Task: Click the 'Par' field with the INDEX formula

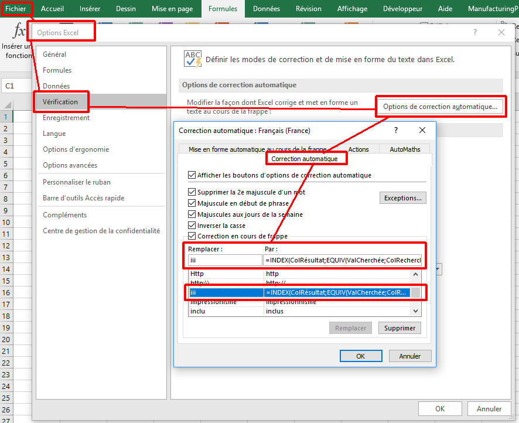Action: (343, 260)
